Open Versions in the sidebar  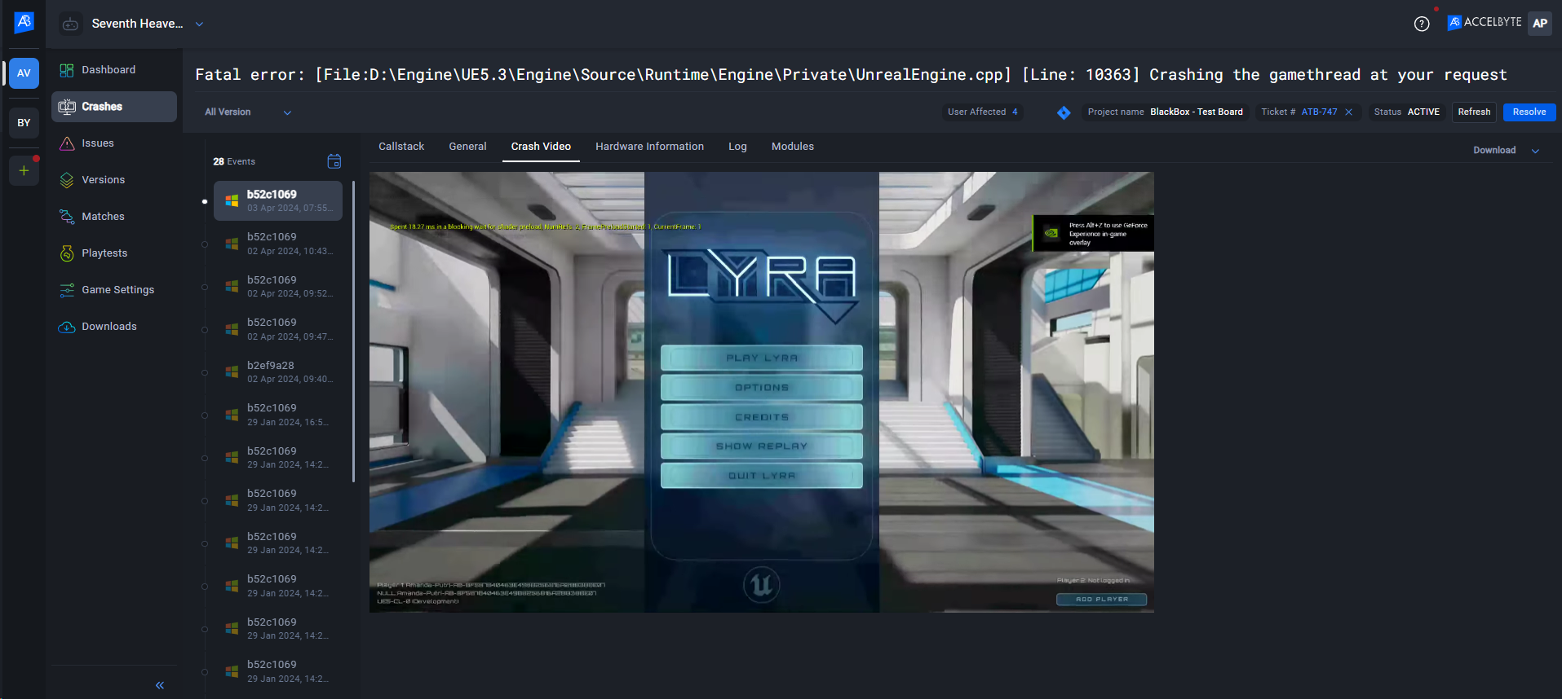point(114,180)
